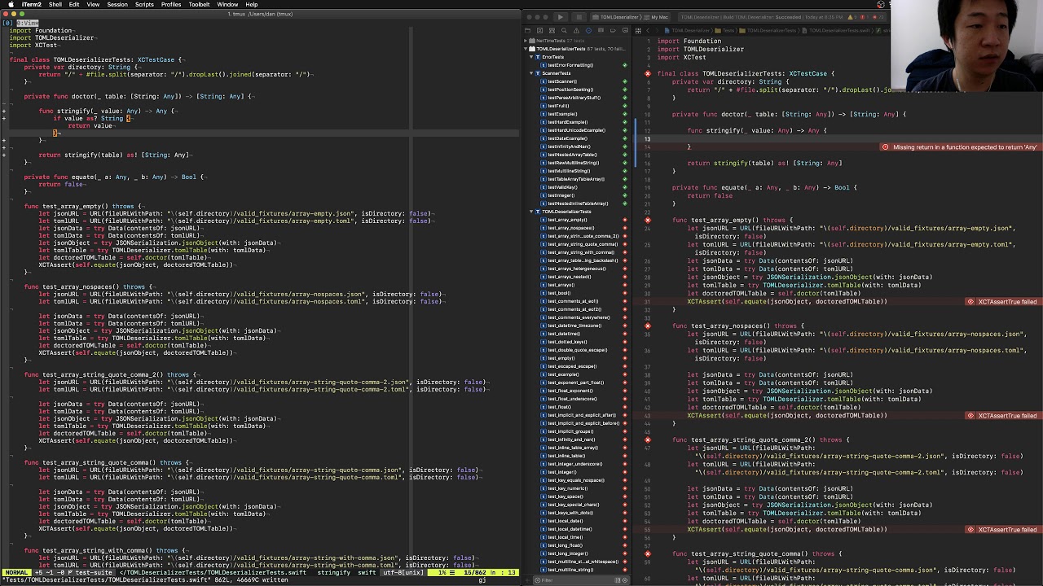Open the Debug navigator in Xcode
Screen dimensions: 1043x586
[601, 30]
